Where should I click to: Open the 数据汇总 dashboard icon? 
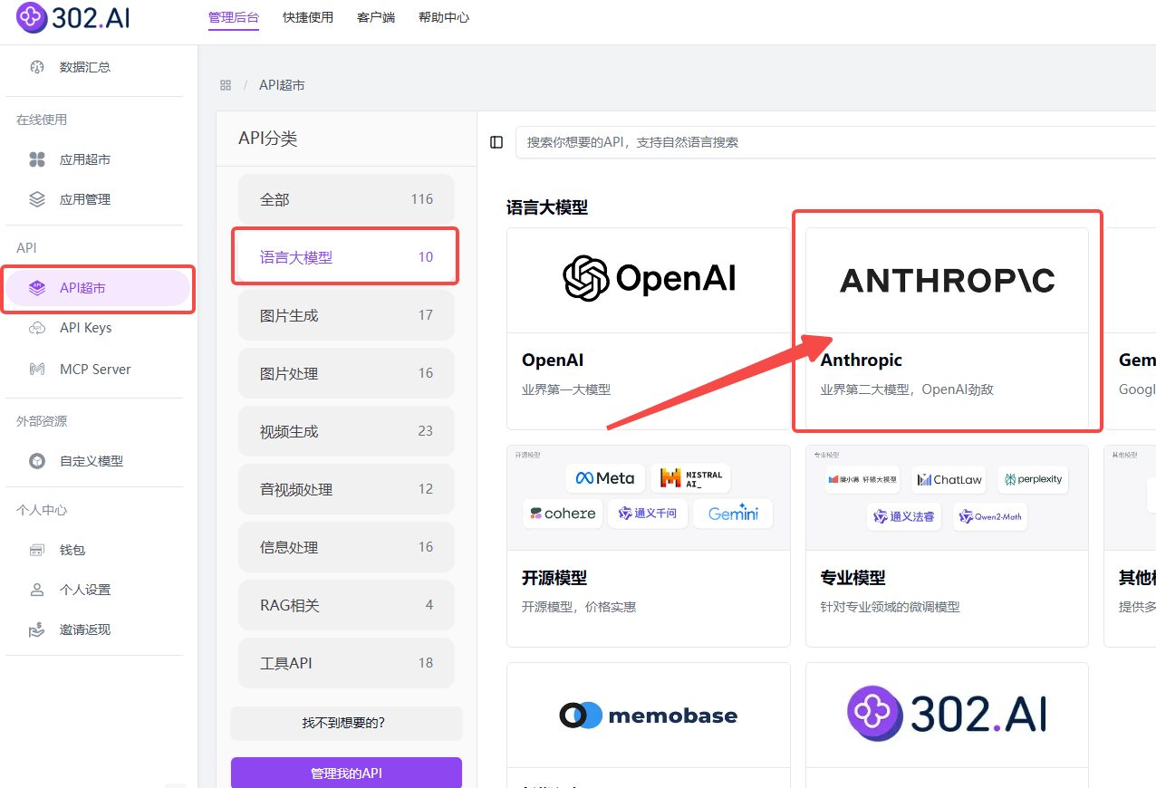coord(37,67)
